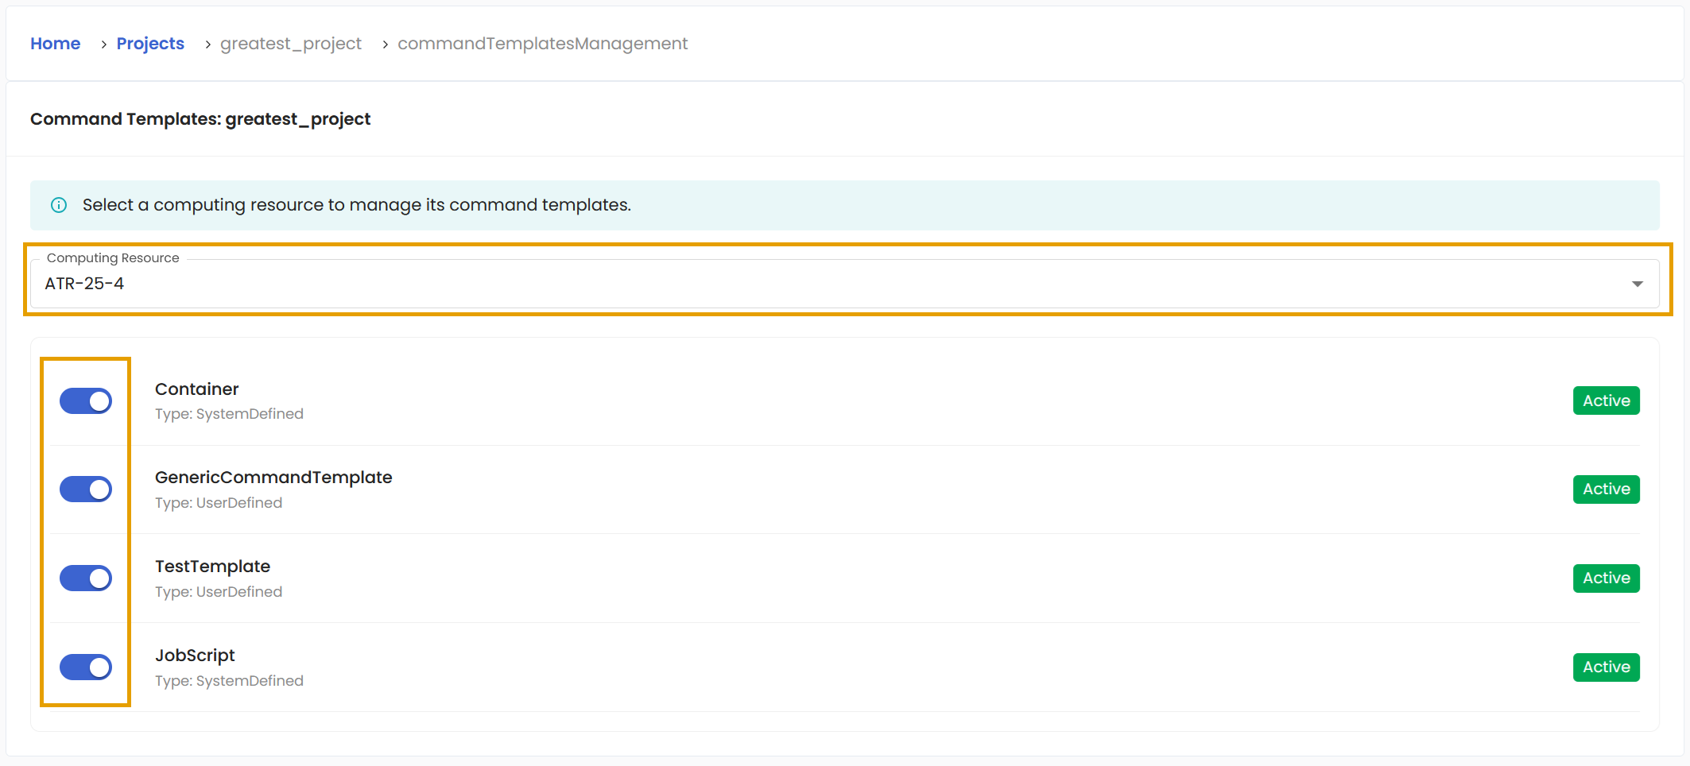1690x766 pixels.
Task: Click the info icon in the notice banner
Action: (59, 205)
